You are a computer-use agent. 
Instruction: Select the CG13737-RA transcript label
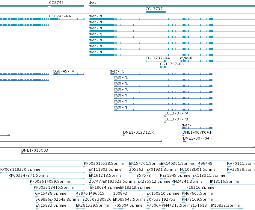[x=158, y=58]
